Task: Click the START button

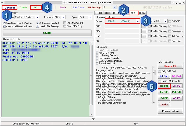Action: [47, 33]
